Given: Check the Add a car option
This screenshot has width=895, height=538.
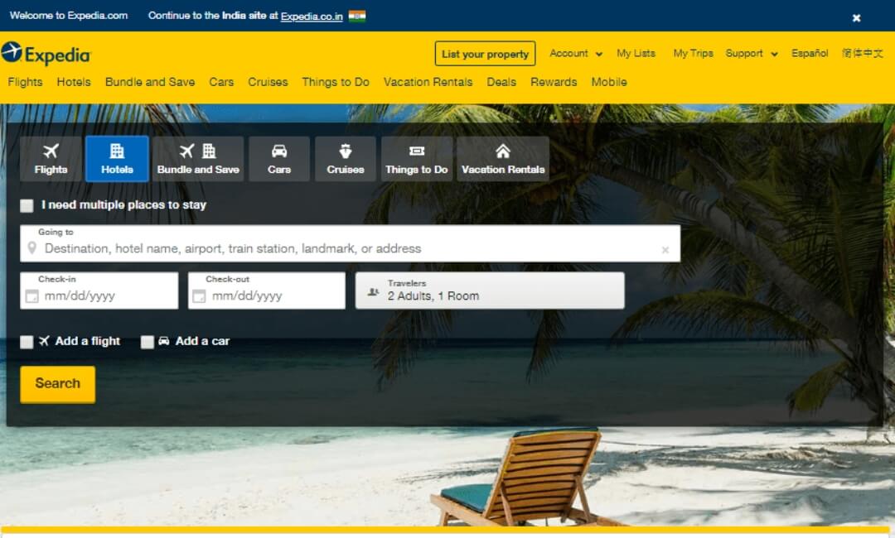Looking at the screenshot, I should click(148, 341).
